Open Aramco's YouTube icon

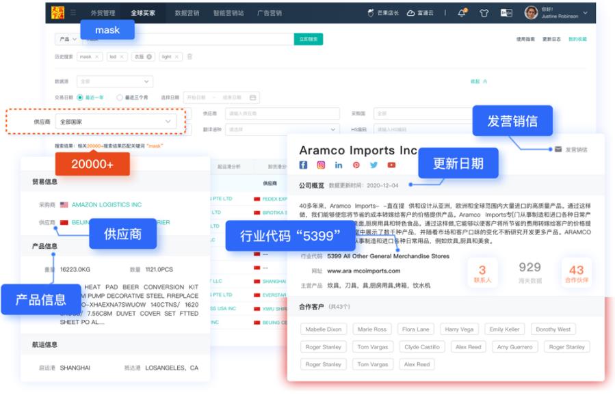click(391, 165)
